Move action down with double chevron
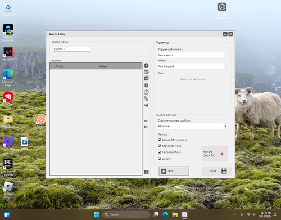Image resolution: width=281 pixels, height=220 pixels. pyautogui.click(x=146, y=127)
